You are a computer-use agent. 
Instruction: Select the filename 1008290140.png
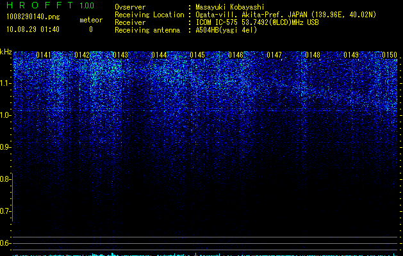click(33, 17)
